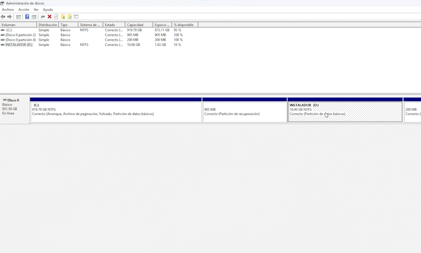
Task: Click the Administración de discos title bar icon
Action: pyautogui.click(x=2, y=3)
